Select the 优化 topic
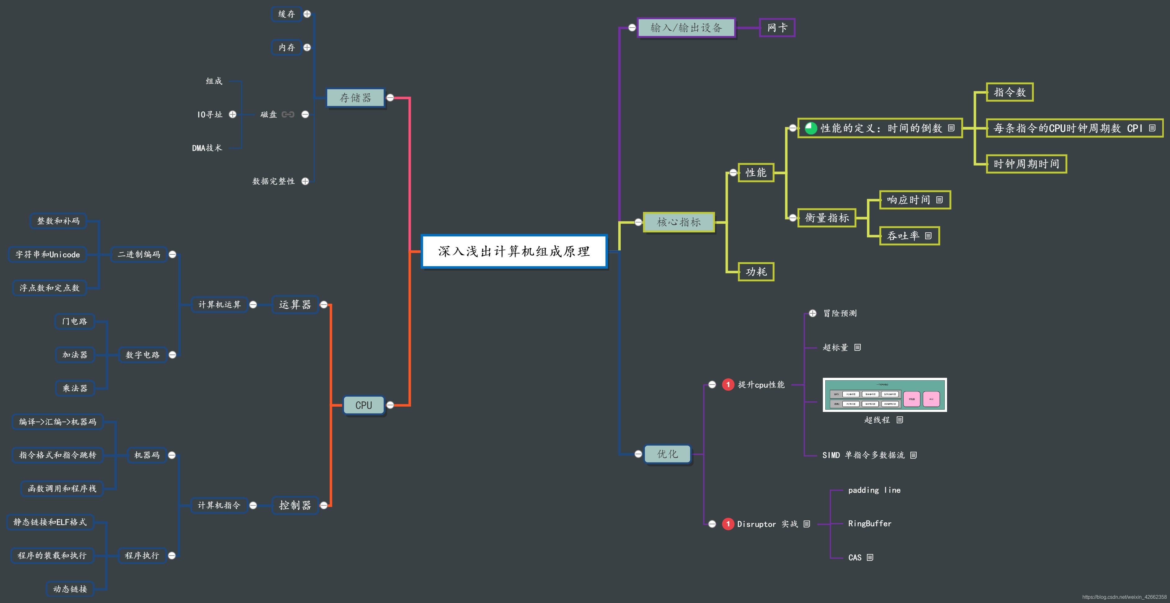The image size is (1170, 603). coord(668,454)
